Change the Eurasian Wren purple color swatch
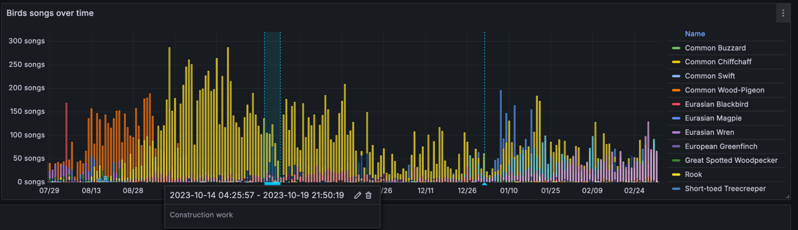 click(x=676, y=133)
